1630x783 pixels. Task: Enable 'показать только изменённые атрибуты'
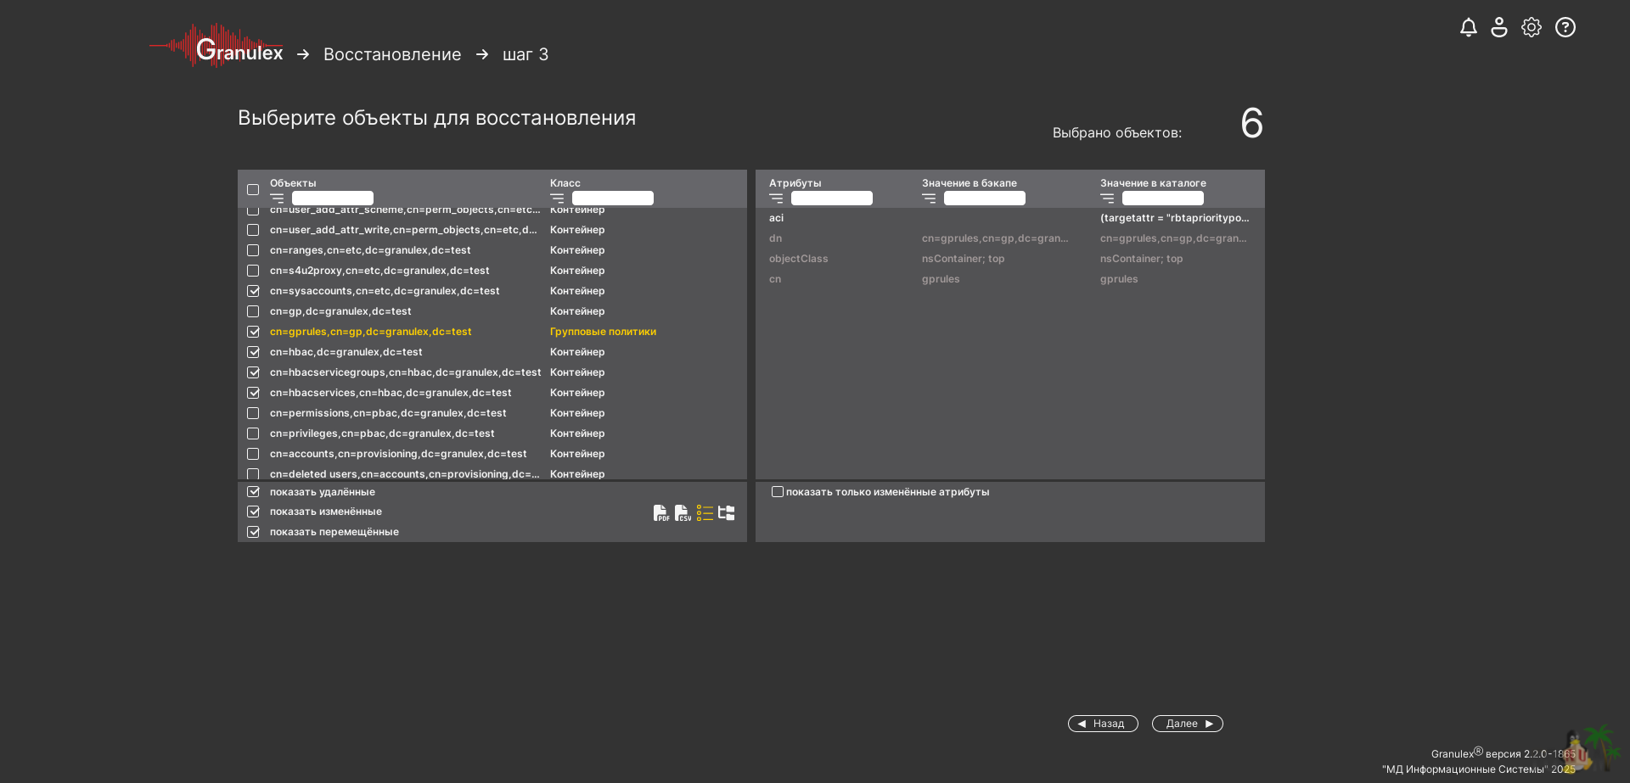[777, 492]
